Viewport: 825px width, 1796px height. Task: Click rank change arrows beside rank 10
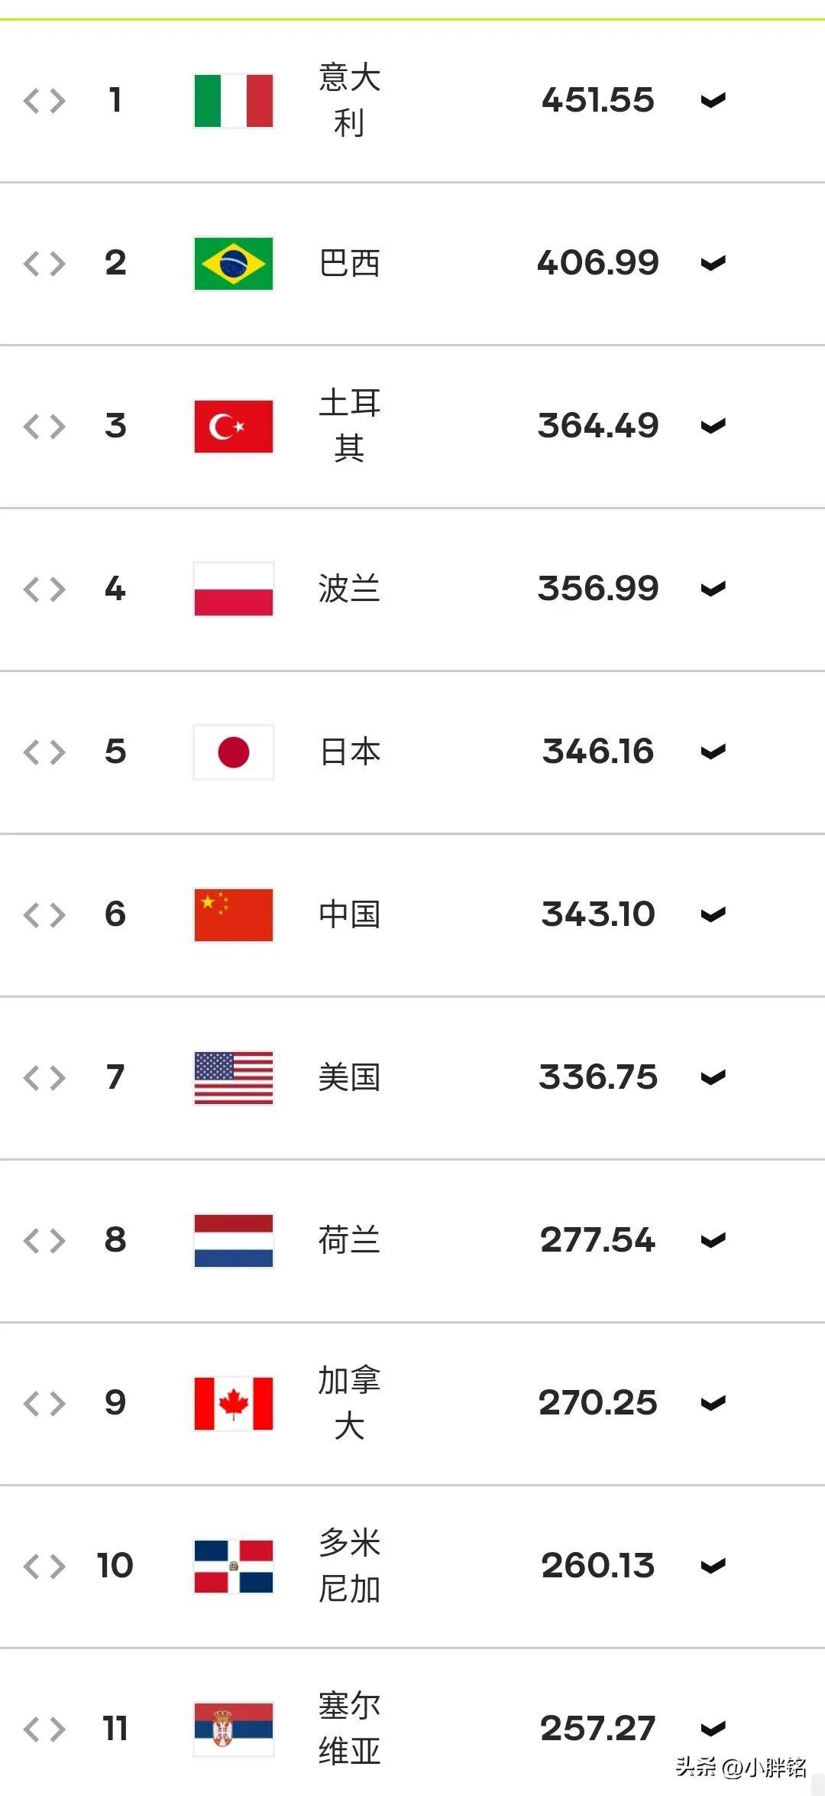(44, 1567)
